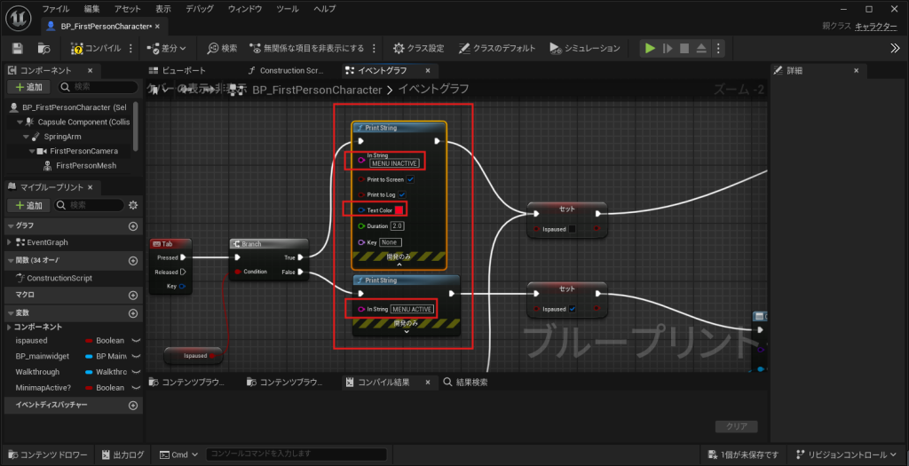Click the Stop simulation icon

tap(684, 48)
